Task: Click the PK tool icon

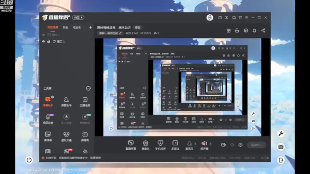Action: point(66,151)
